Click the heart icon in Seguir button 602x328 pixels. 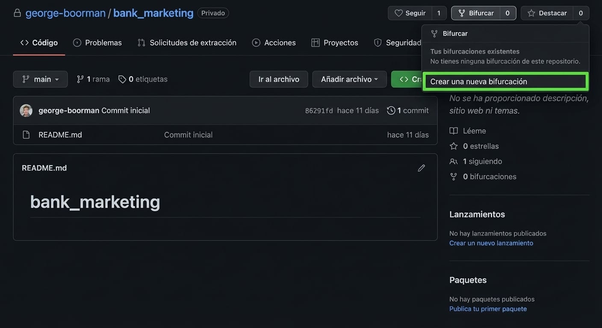click(398, 13)
